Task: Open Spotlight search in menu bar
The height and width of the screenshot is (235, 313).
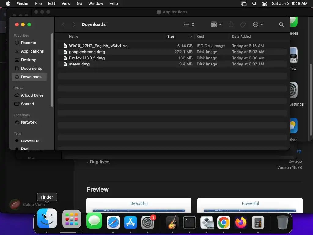Action: (x=254, y=4)
